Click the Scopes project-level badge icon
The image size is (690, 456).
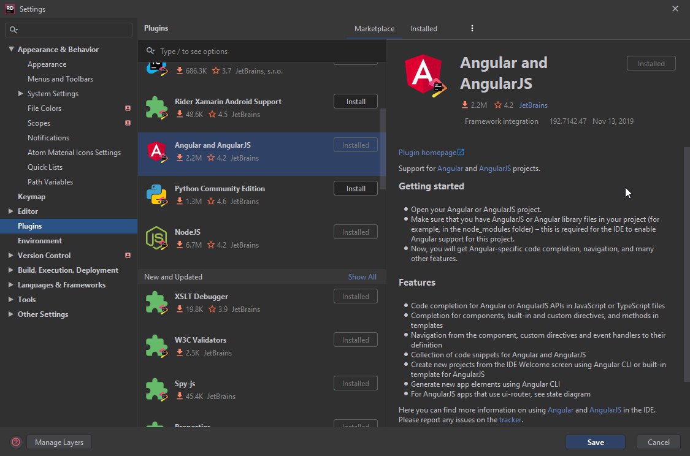(x=128, y=123)
